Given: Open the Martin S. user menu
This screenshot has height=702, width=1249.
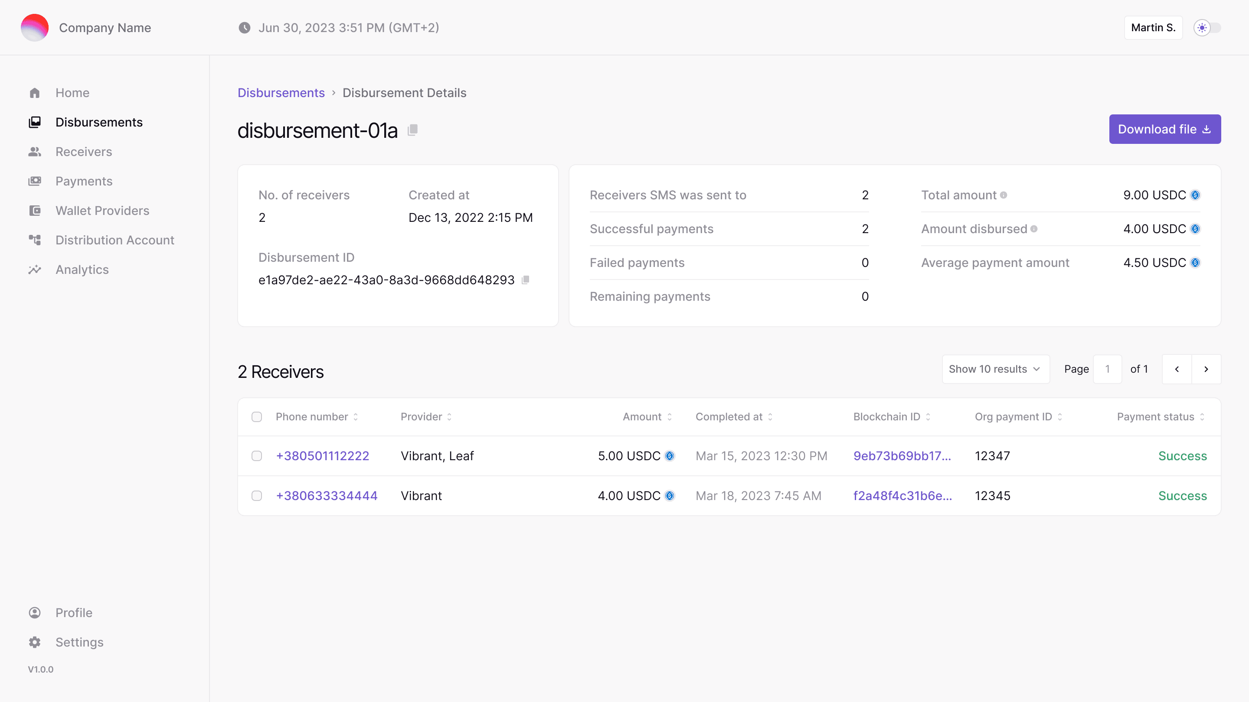Looking at the screenshot, I should (x=1153, y=28).
